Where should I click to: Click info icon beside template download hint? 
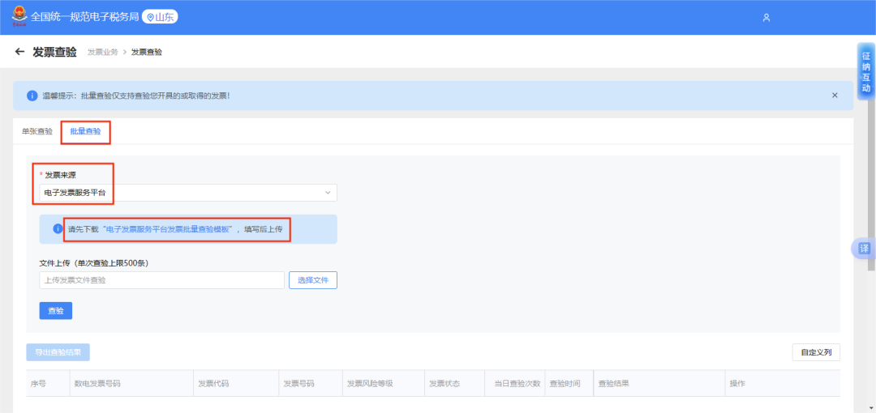tap(58, 229)
